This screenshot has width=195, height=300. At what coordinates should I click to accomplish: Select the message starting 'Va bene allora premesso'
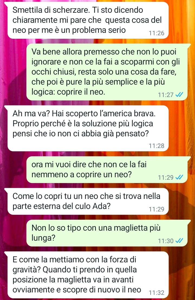109,72
